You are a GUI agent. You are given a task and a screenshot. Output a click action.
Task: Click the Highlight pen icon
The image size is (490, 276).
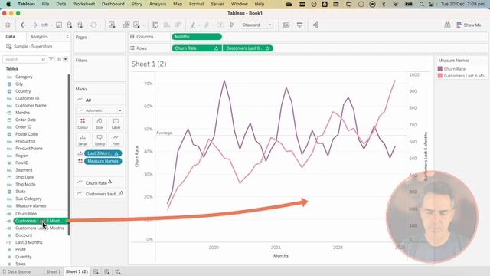click(x=194, y=25)
